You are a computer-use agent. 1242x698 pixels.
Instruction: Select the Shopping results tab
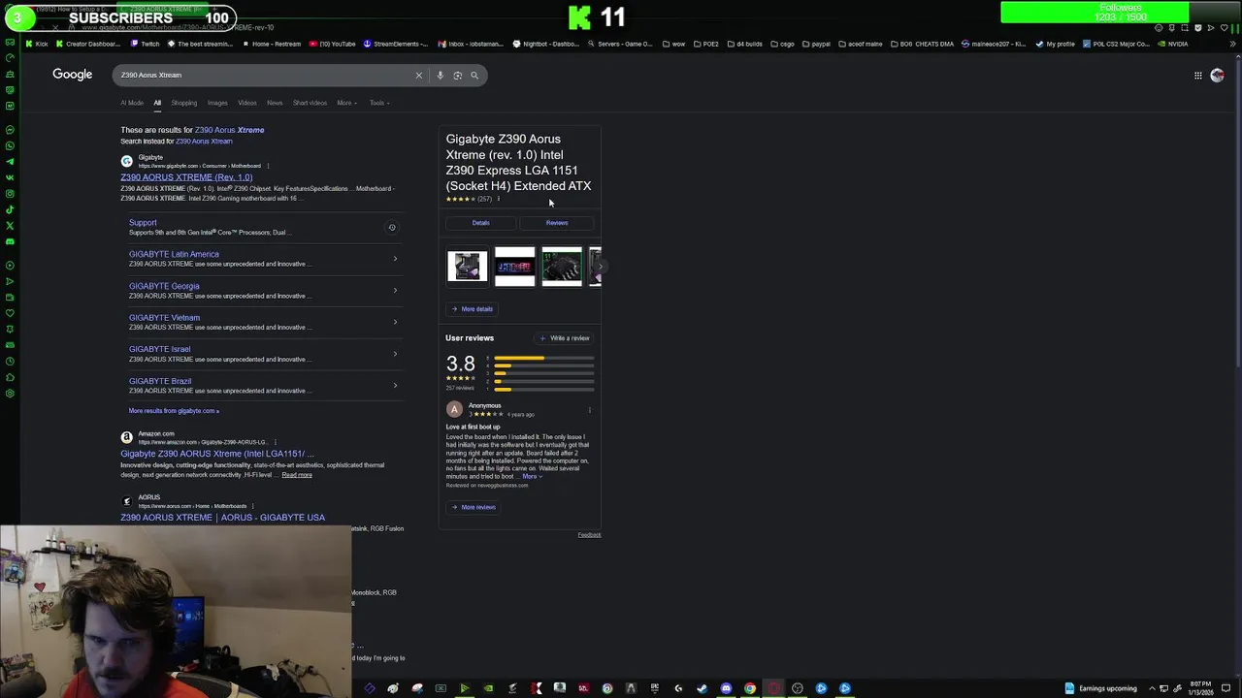click(183, 103)
